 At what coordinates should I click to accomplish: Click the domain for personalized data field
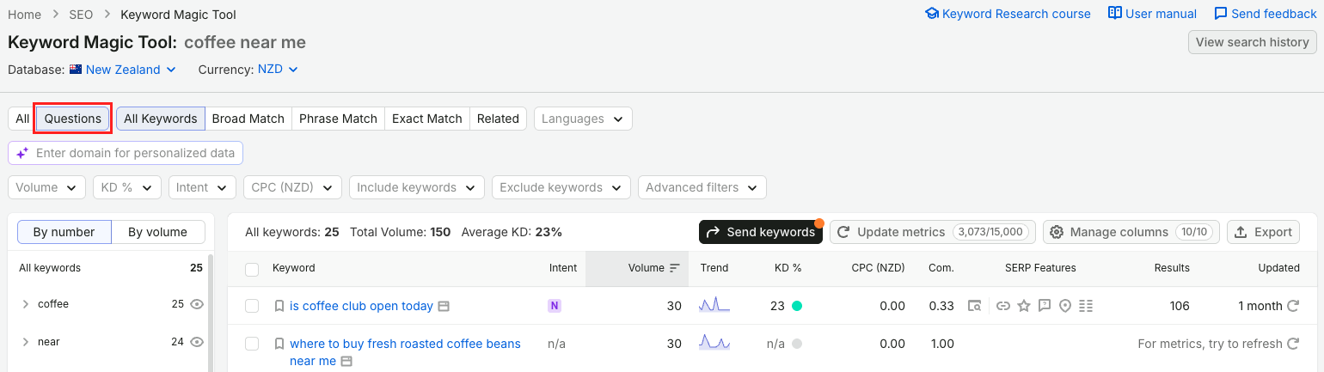[x=126, y=153]
